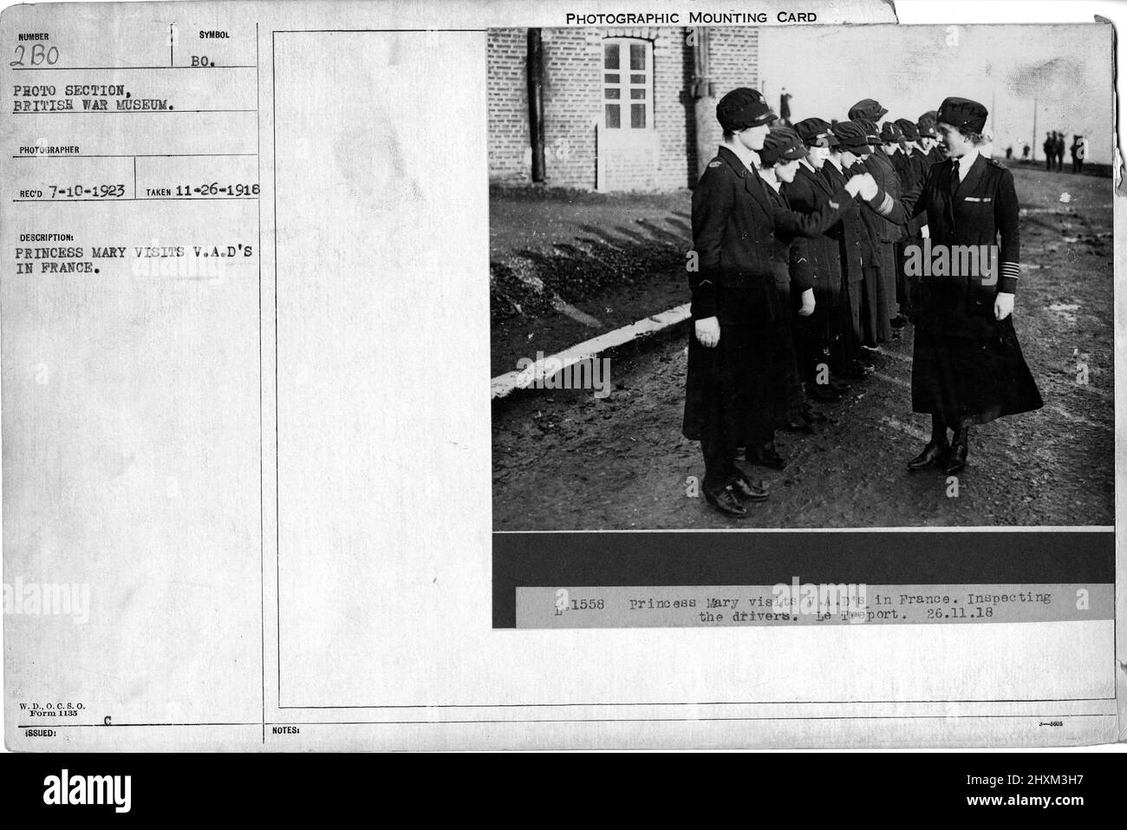Screen dimensions: 1127x830
Task: Click the 'PHOTOGRAPHER' field label
Action: pyautogui.click(x=49, y=150)
